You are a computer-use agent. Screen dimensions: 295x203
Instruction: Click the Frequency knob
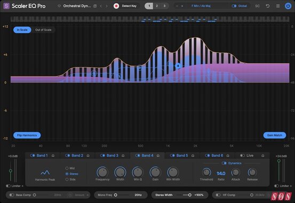[x=102, y=172]
